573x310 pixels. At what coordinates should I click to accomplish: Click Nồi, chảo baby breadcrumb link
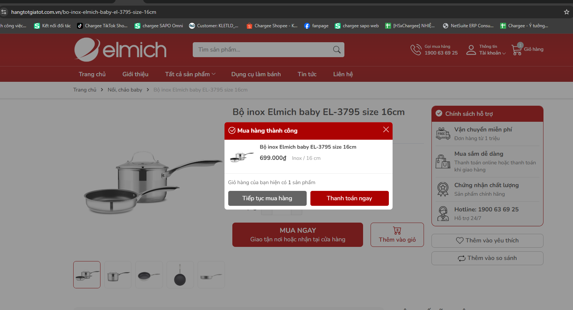pyautogui.click(x=125, y=90)
